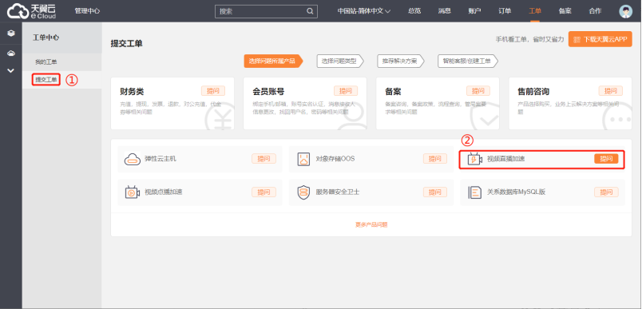Click 提问 on the 售前咨询 card
The image size is (642, 309).
click(x=611, y=91)
